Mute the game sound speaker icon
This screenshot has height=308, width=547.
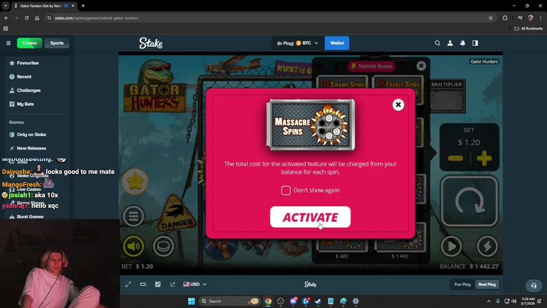coord(133,246)
